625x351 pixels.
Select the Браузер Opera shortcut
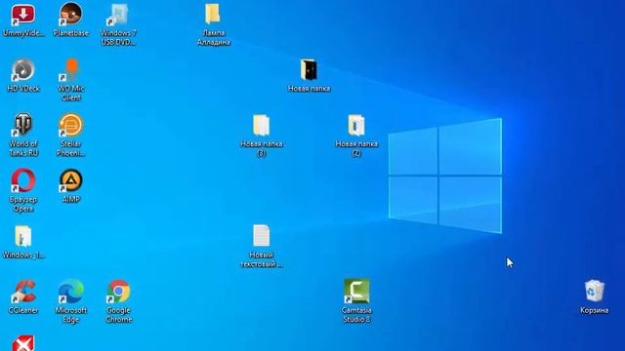[23, 180]
